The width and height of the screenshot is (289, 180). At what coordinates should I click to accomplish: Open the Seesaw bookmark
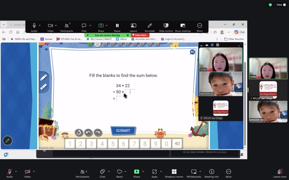coord(46,39)
